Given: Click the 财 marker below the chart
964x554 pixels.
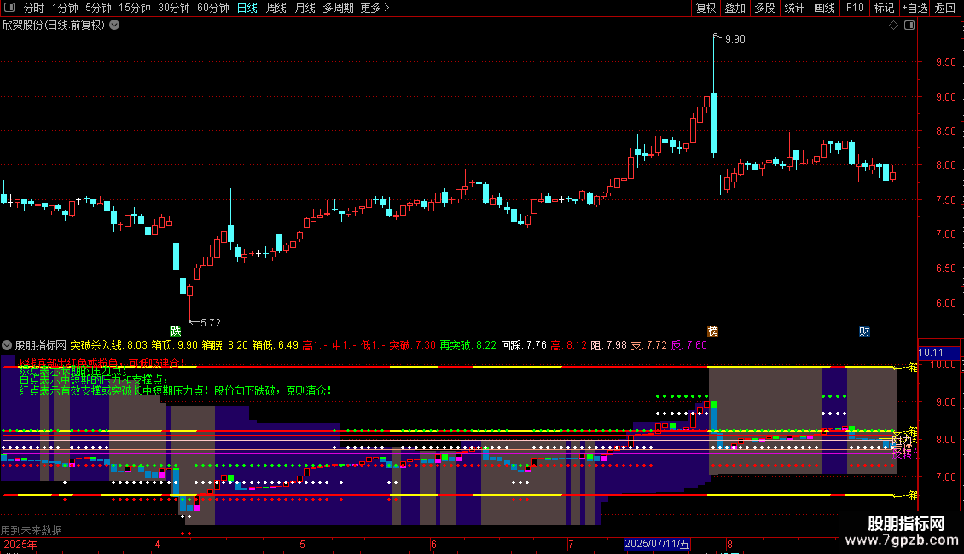Looking at the screenshot, I should tap(864, 331).
